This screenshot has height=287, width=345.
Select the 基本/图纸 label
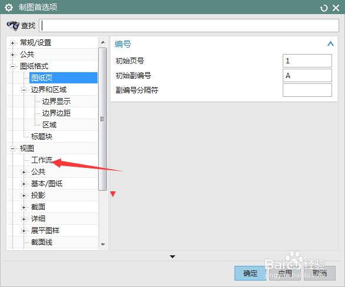[x=46, y=184]
